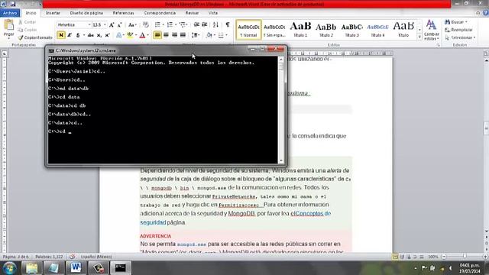Apply multilevel list

pos(183,24)
